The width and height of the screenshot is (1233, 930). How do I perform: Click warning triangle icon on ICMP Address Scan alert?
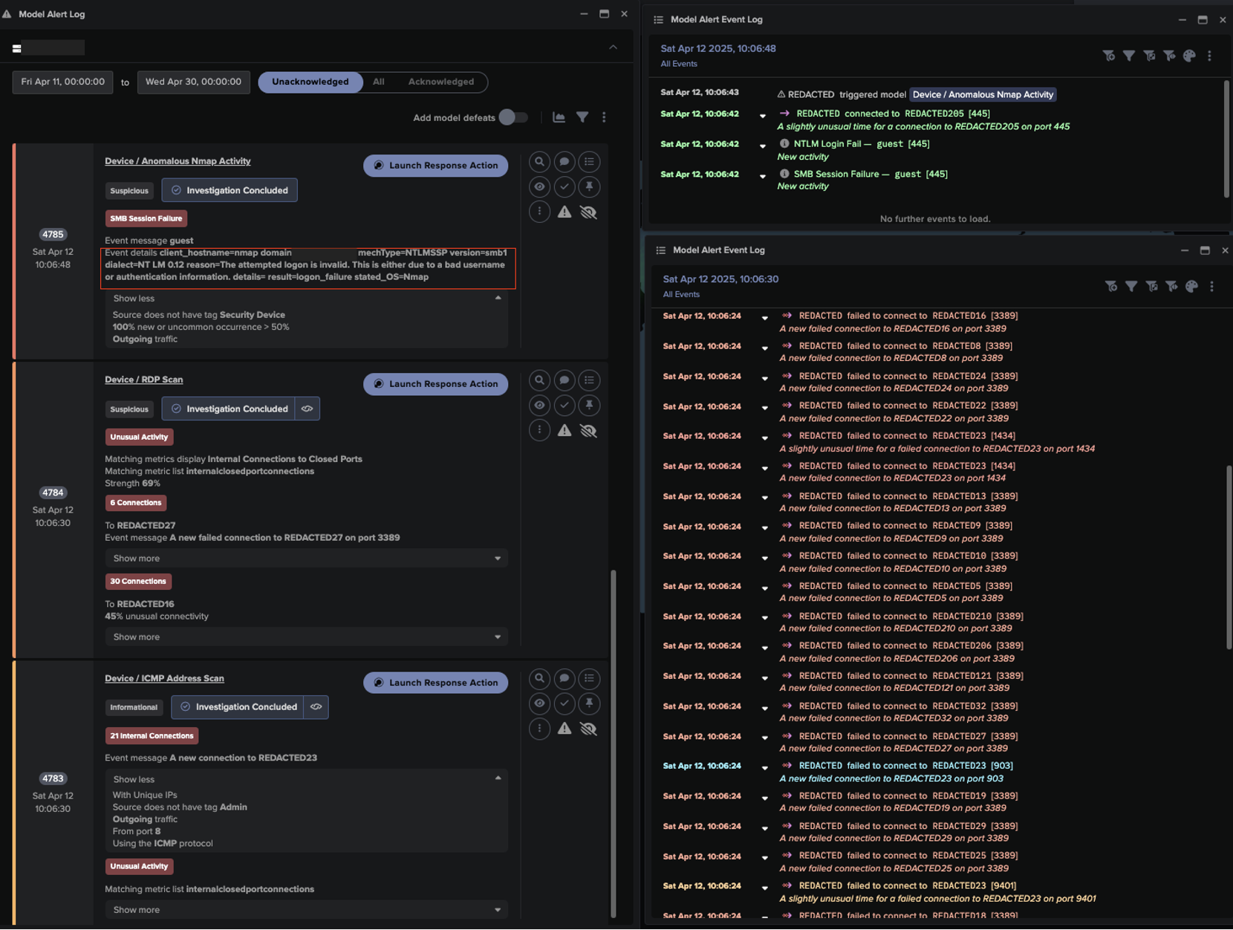click(565, 729)
